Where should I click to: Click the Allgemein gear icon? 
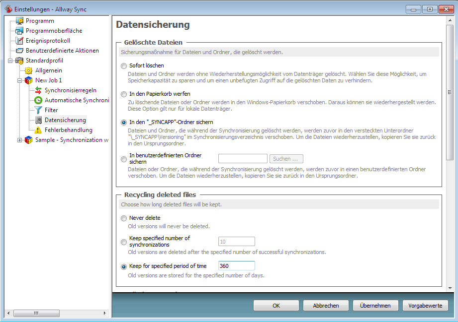coord(29,70)
